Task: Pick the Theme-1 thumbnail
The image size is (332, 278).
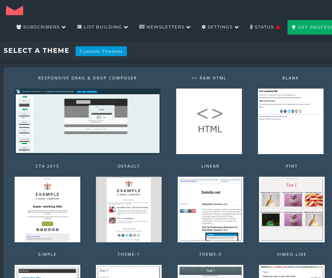Action: (x=129, y=271)
